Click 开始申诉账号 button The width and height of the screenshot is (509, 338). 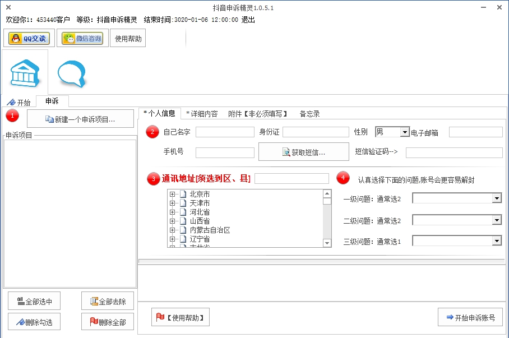470,317
